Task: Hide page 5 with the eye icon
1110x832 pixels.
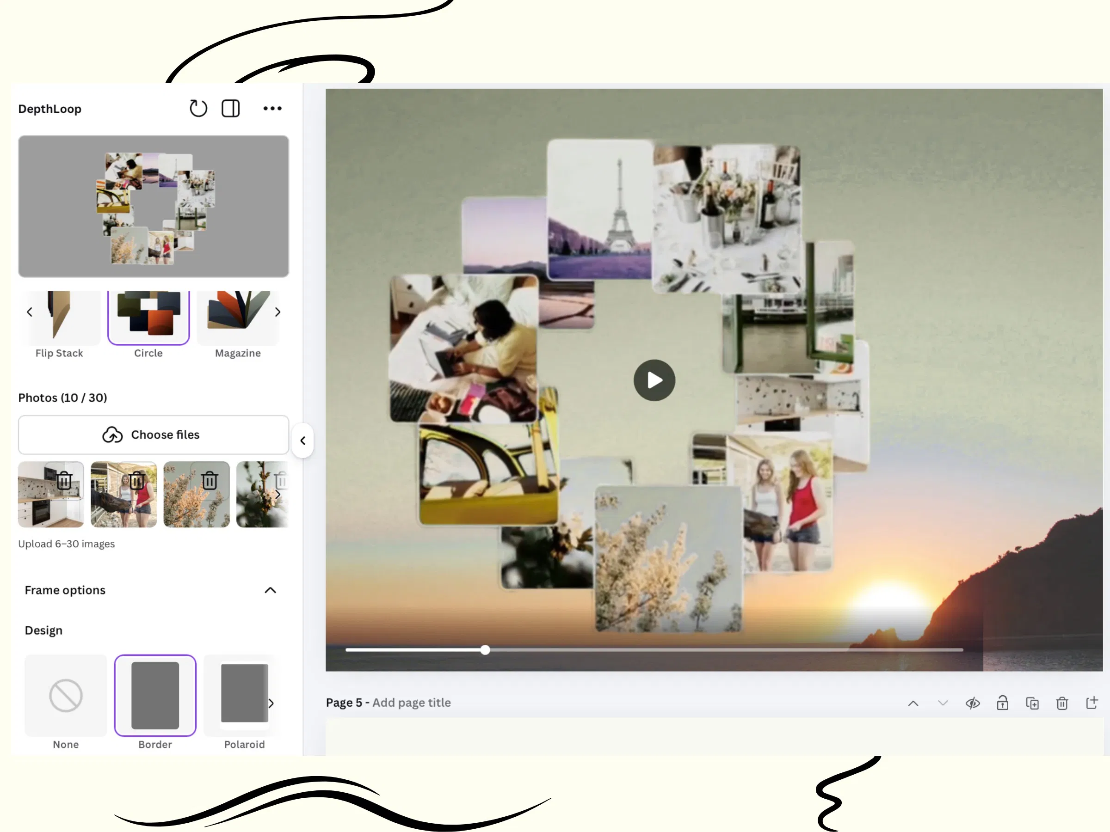Action: click(x=973, y=704)
